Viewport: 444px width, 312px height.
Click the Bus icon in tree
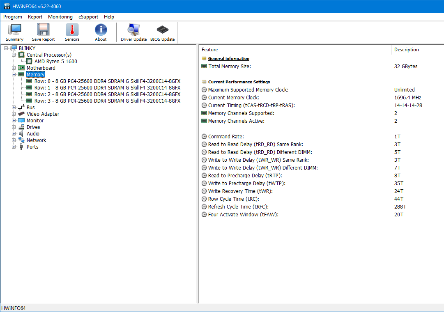(x=21, y=107)
